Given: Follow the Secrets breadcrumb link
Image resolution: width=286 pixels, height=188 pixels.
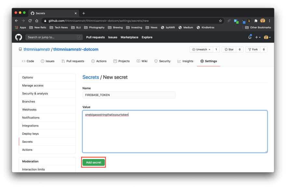Looking at the screenshot, I should point(91,77).
